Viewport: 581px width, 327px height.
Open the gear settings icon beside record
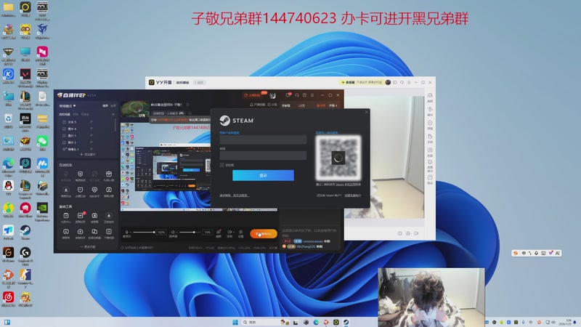(x=240, y=232)
